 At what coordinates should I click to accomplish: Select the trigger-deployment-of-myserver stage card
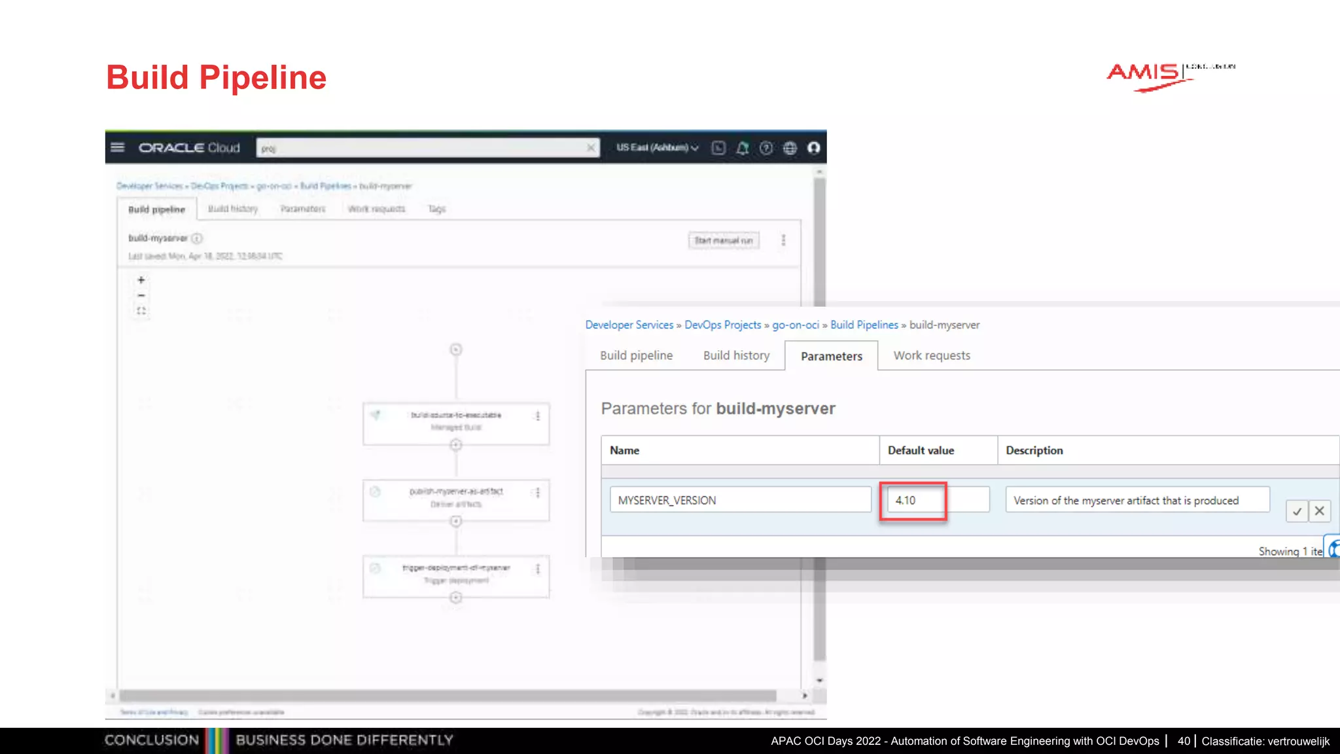click(x=456, y=577)
